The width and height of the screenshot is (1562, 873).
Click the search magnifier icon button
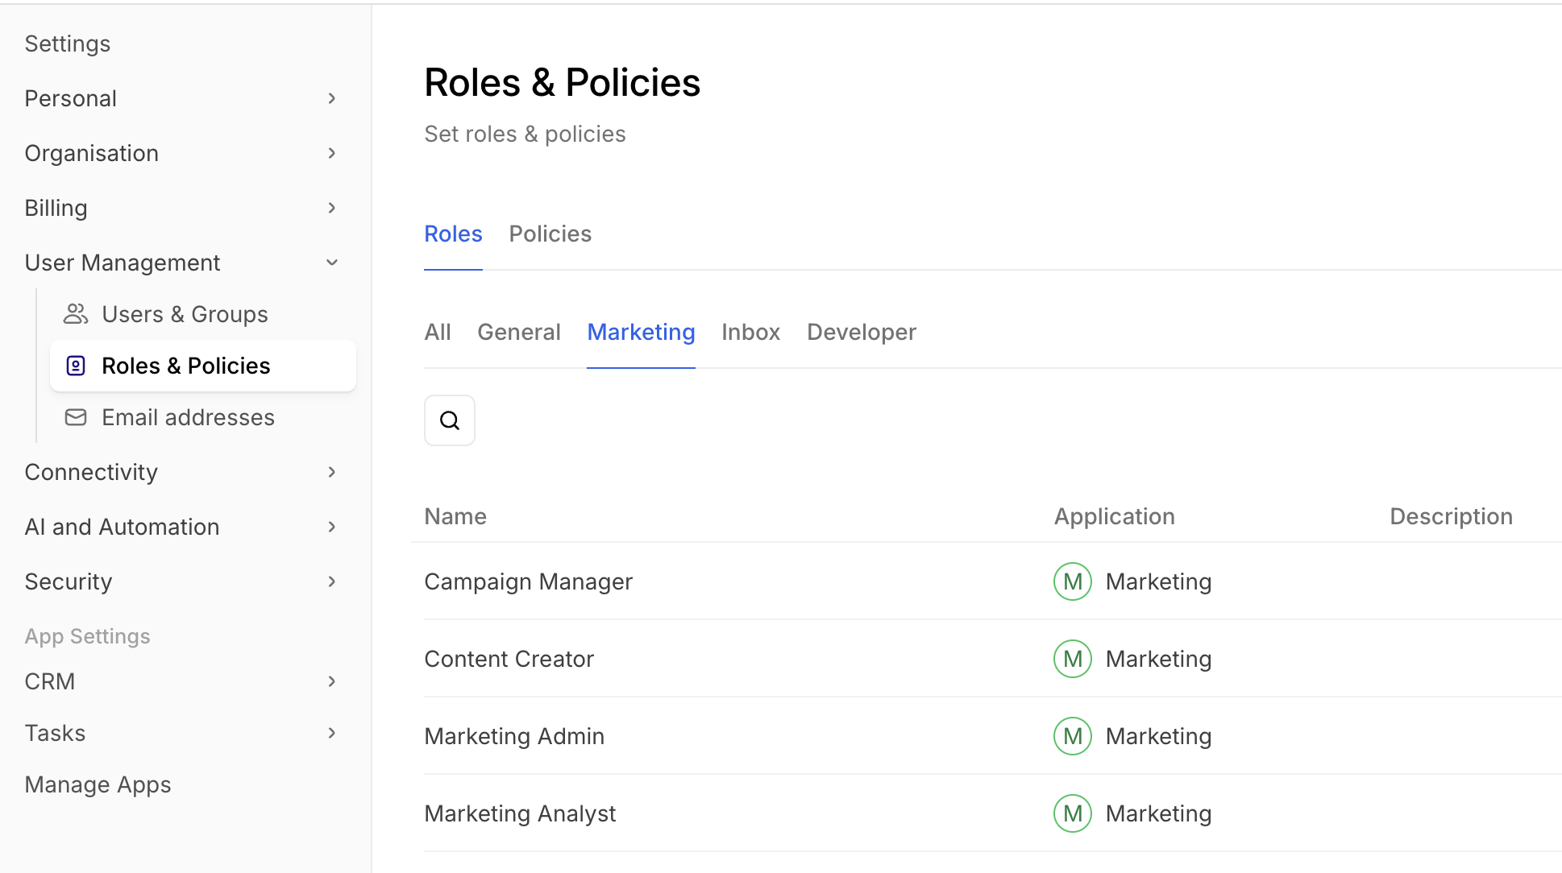[x=450, y=420]
